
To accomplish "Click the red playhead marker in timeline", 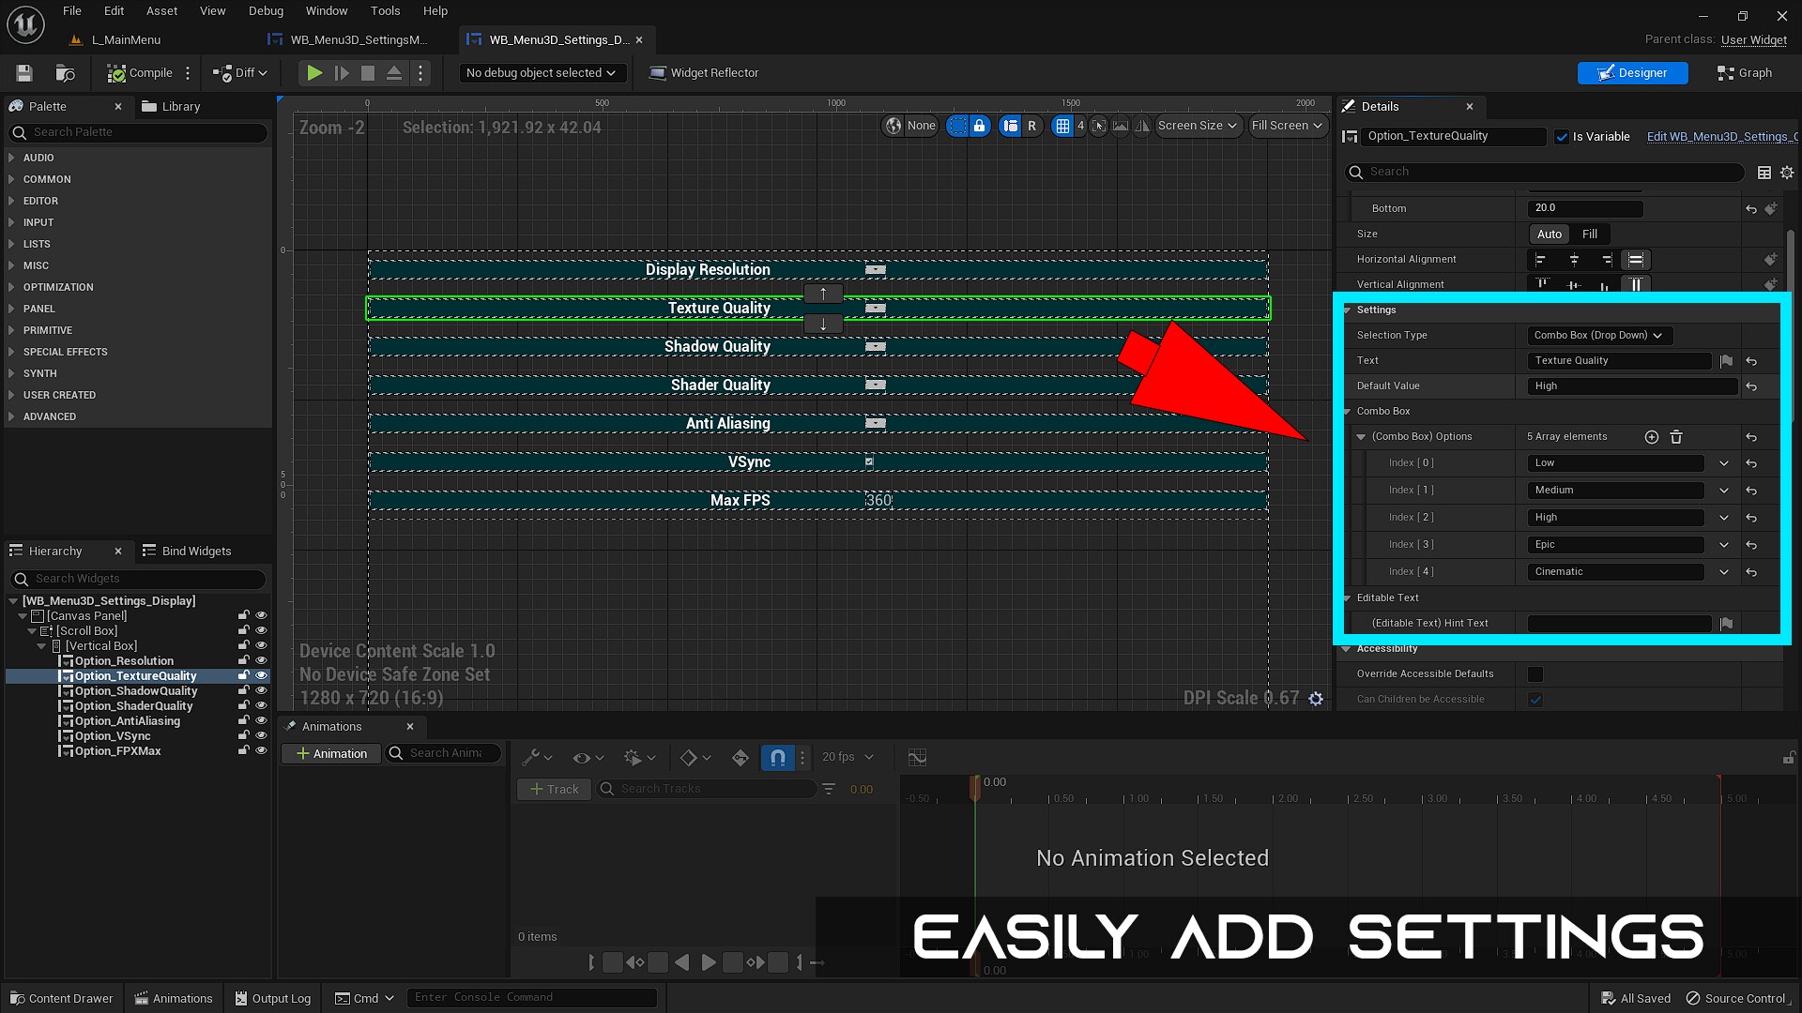I will pos(975,788).
